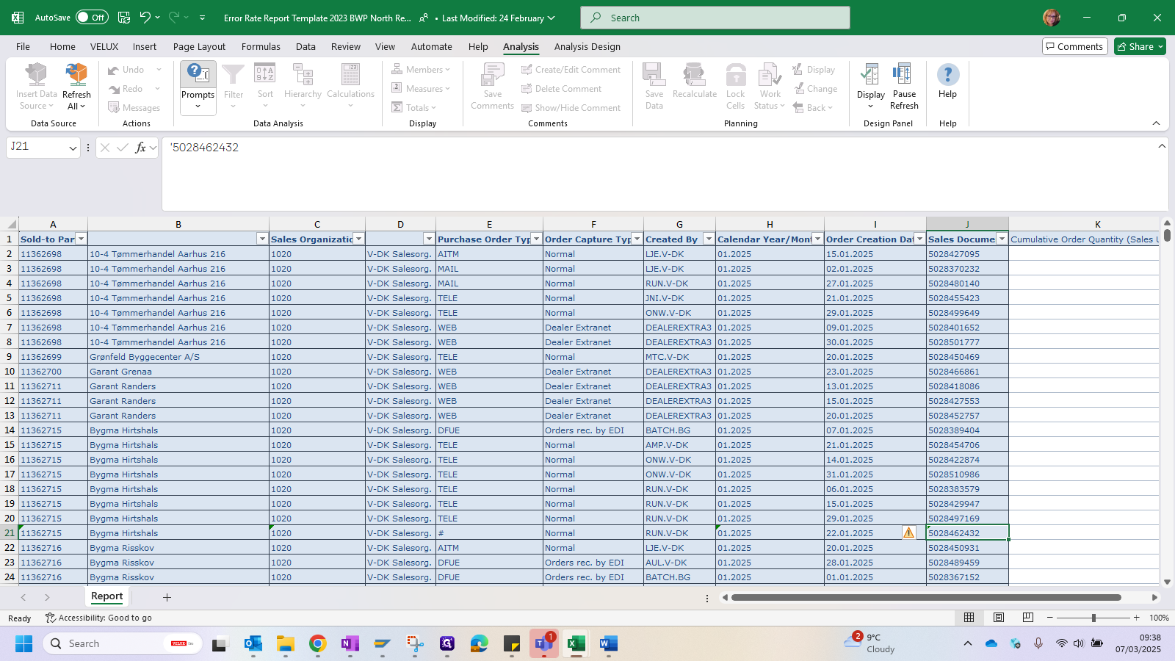This screenshot has width=1175, height=661.
Task: Open Microsoft Teams from taskbar
Action: [x=543, y=644]
